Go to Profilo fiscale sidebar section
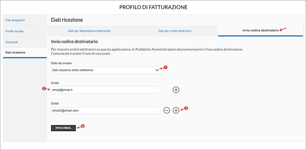Image resolution: width=306 pixels, height=150 pixels. (25, 31)
